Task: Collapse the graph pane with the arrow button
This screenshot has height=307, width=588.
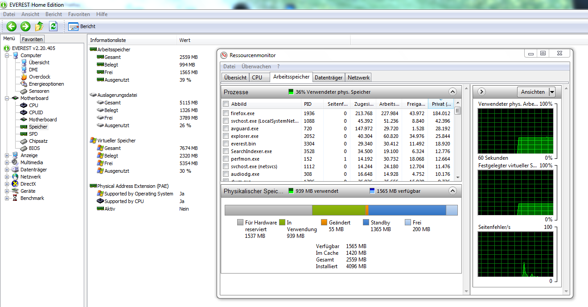Action: (x=481, y=91)
